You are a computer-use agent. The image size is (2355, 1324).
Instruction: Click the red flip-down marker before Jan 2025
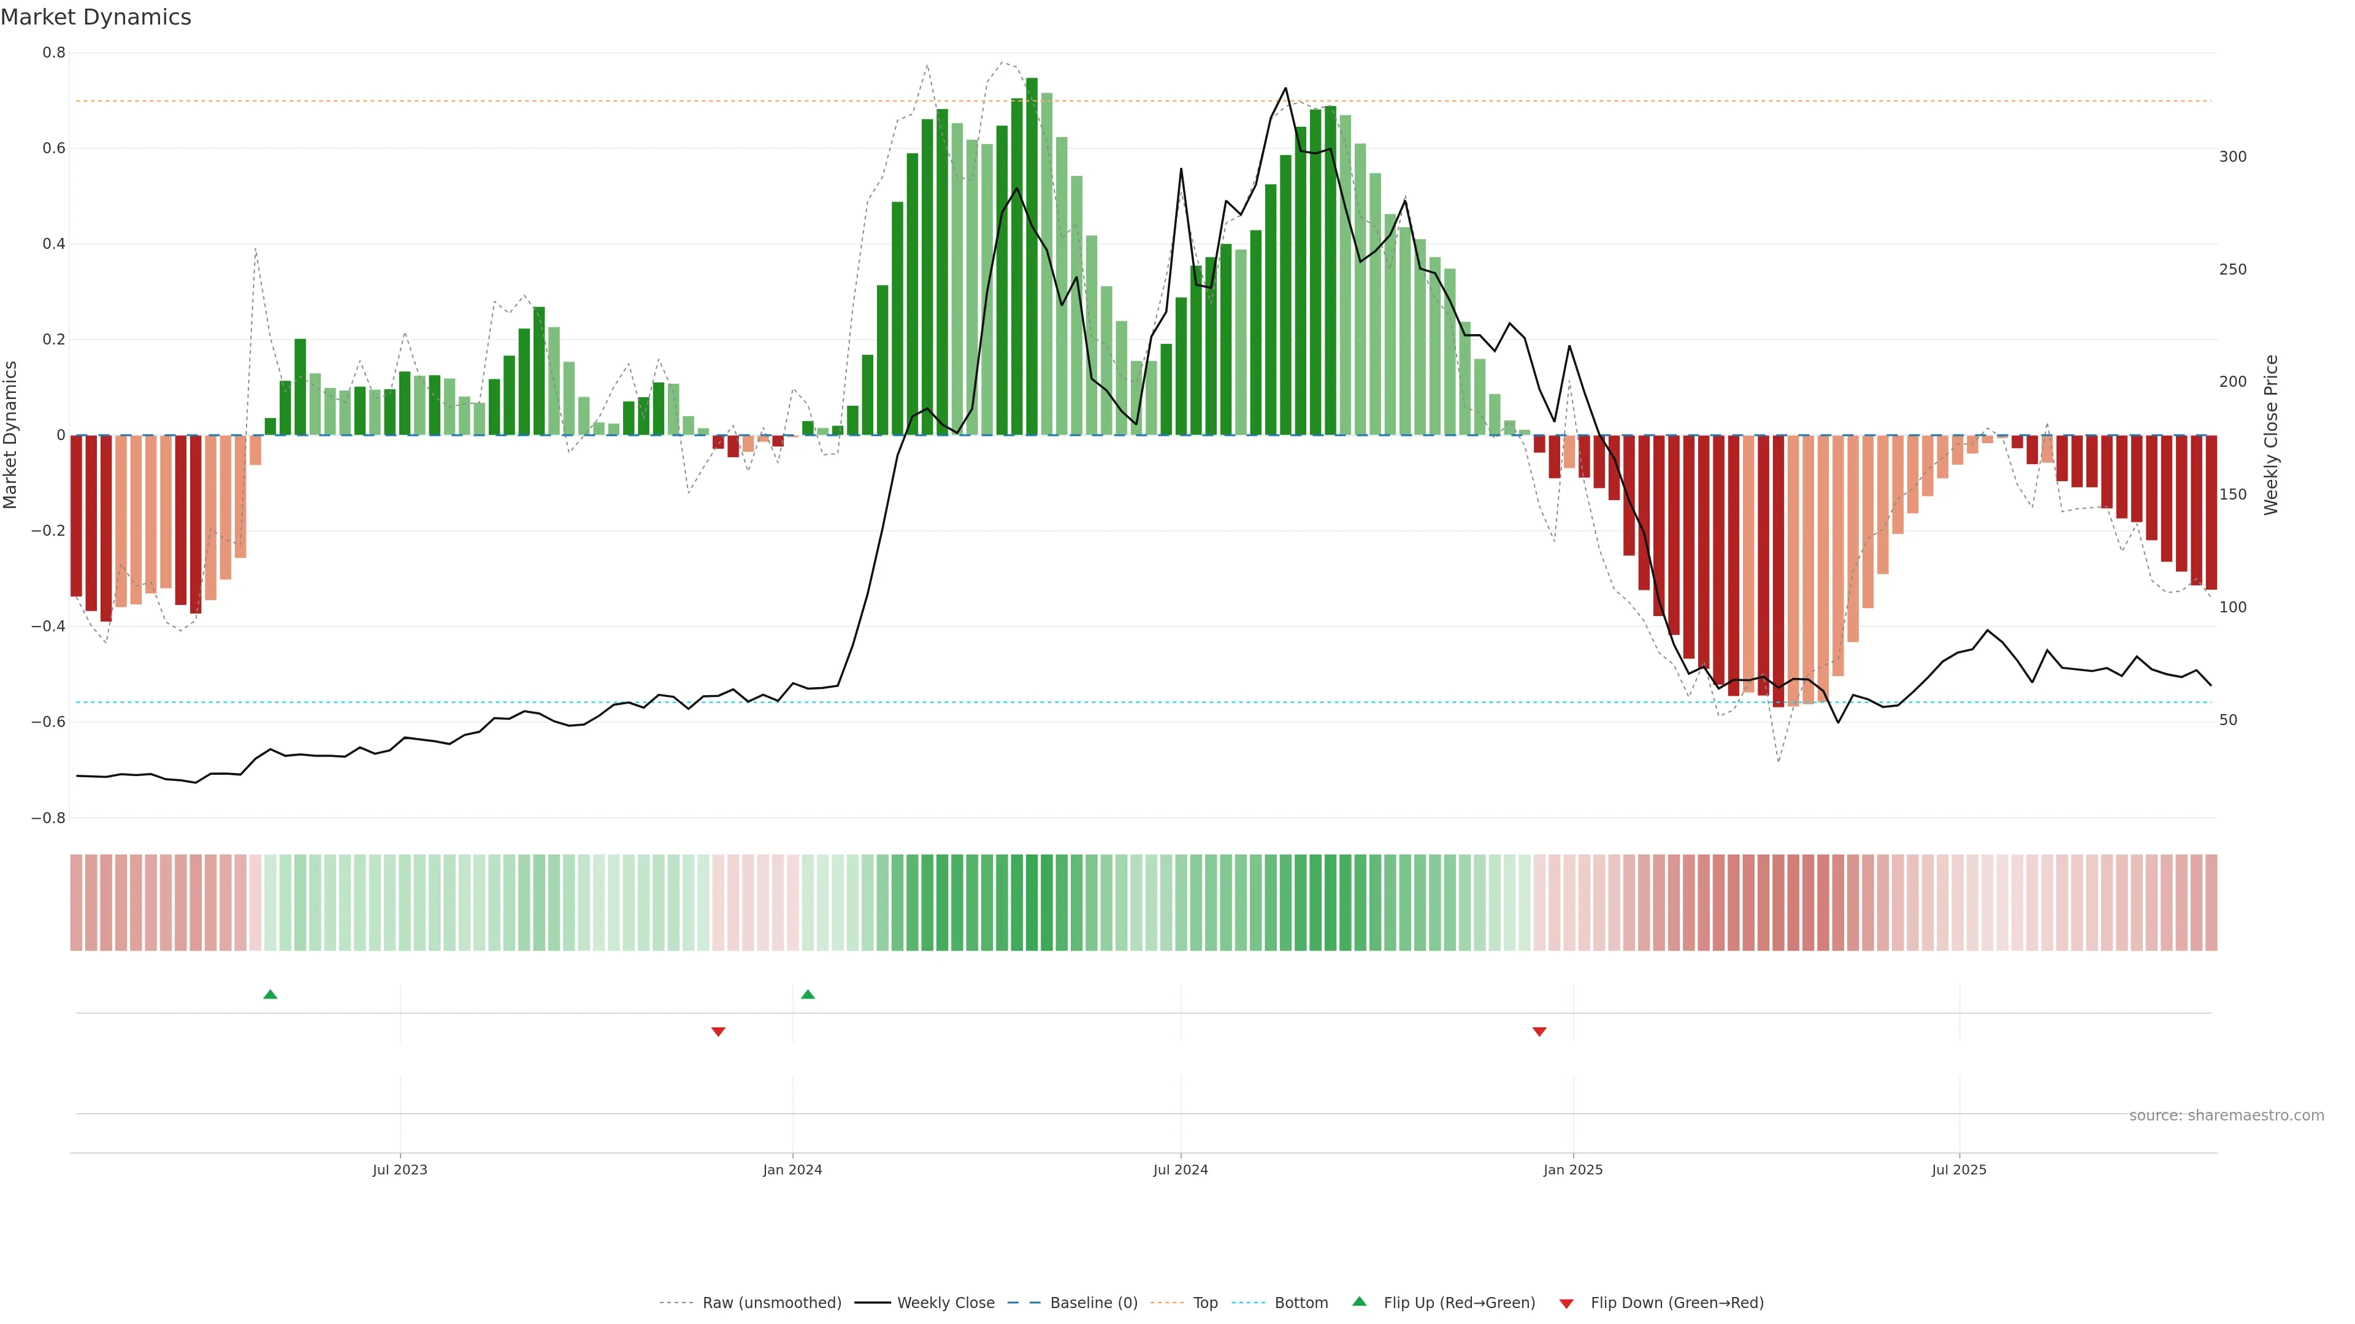click(x=1539, y=1032)
